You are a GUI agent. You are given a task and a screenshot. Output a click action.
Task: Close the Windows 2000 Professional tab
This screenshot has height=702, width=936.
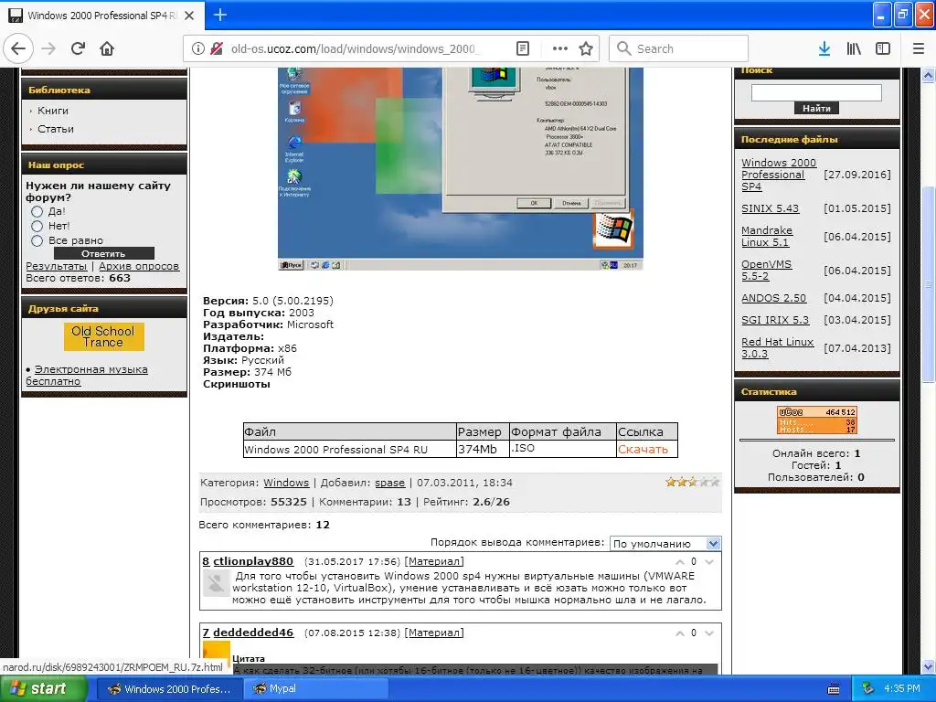click(188, 16)
